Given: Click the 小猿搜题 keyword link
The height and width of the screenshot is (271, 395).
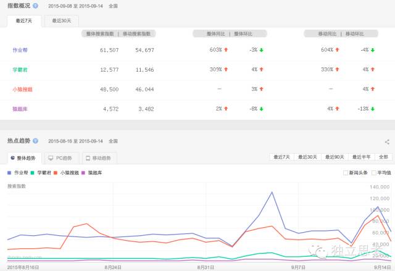Looking at the screenshot, I should (22, 90).
